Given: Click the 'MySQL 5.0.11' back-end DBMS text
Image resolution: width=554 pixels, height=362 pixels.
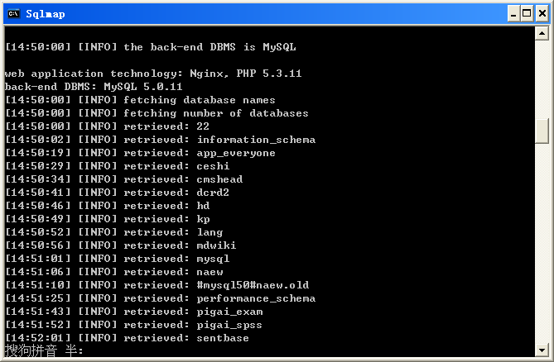Looking at the screenshot, I should (143, 87).
